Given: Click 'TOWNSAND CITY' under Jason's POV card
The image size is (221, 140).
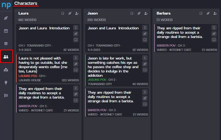Looking at the screenshot, I should coord(100,84).
